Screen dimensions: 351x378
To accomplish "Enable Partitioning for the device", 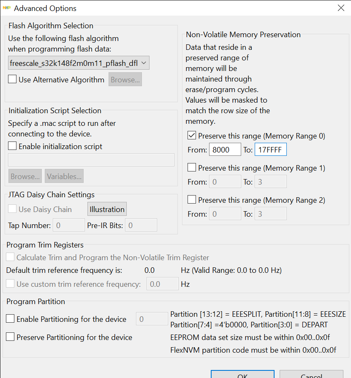I will pos(11,319).
